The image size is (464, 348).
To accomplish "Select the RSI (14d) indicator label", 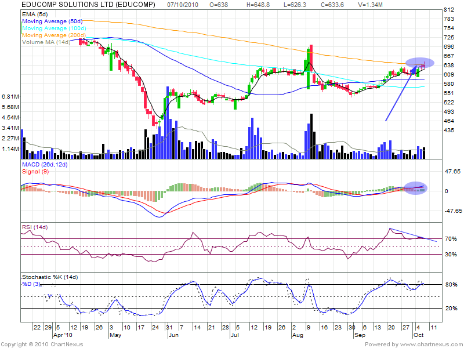I will pos(35,225).
